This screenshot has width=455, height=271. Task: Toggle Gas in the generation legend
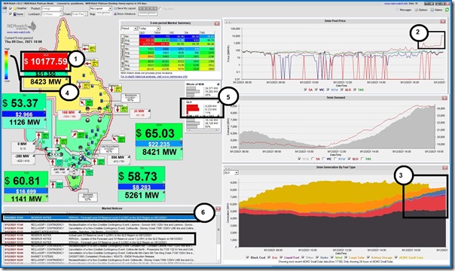(x=269, y=257)
